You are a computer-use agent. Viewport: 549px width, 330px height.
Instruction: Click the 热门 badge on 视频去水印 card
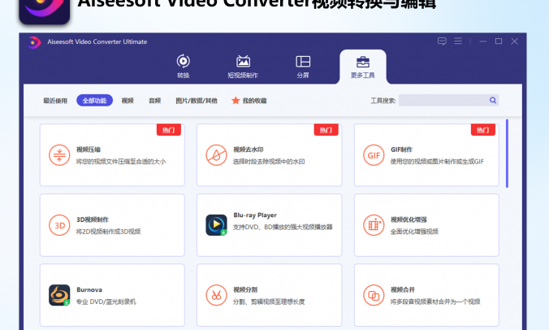click(326, 130)
